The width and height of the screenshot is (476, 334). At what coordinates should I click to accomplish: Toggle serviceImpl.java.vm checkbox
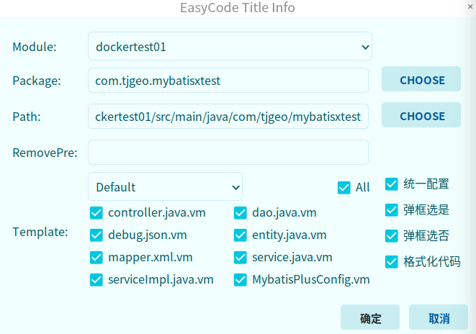96,279
